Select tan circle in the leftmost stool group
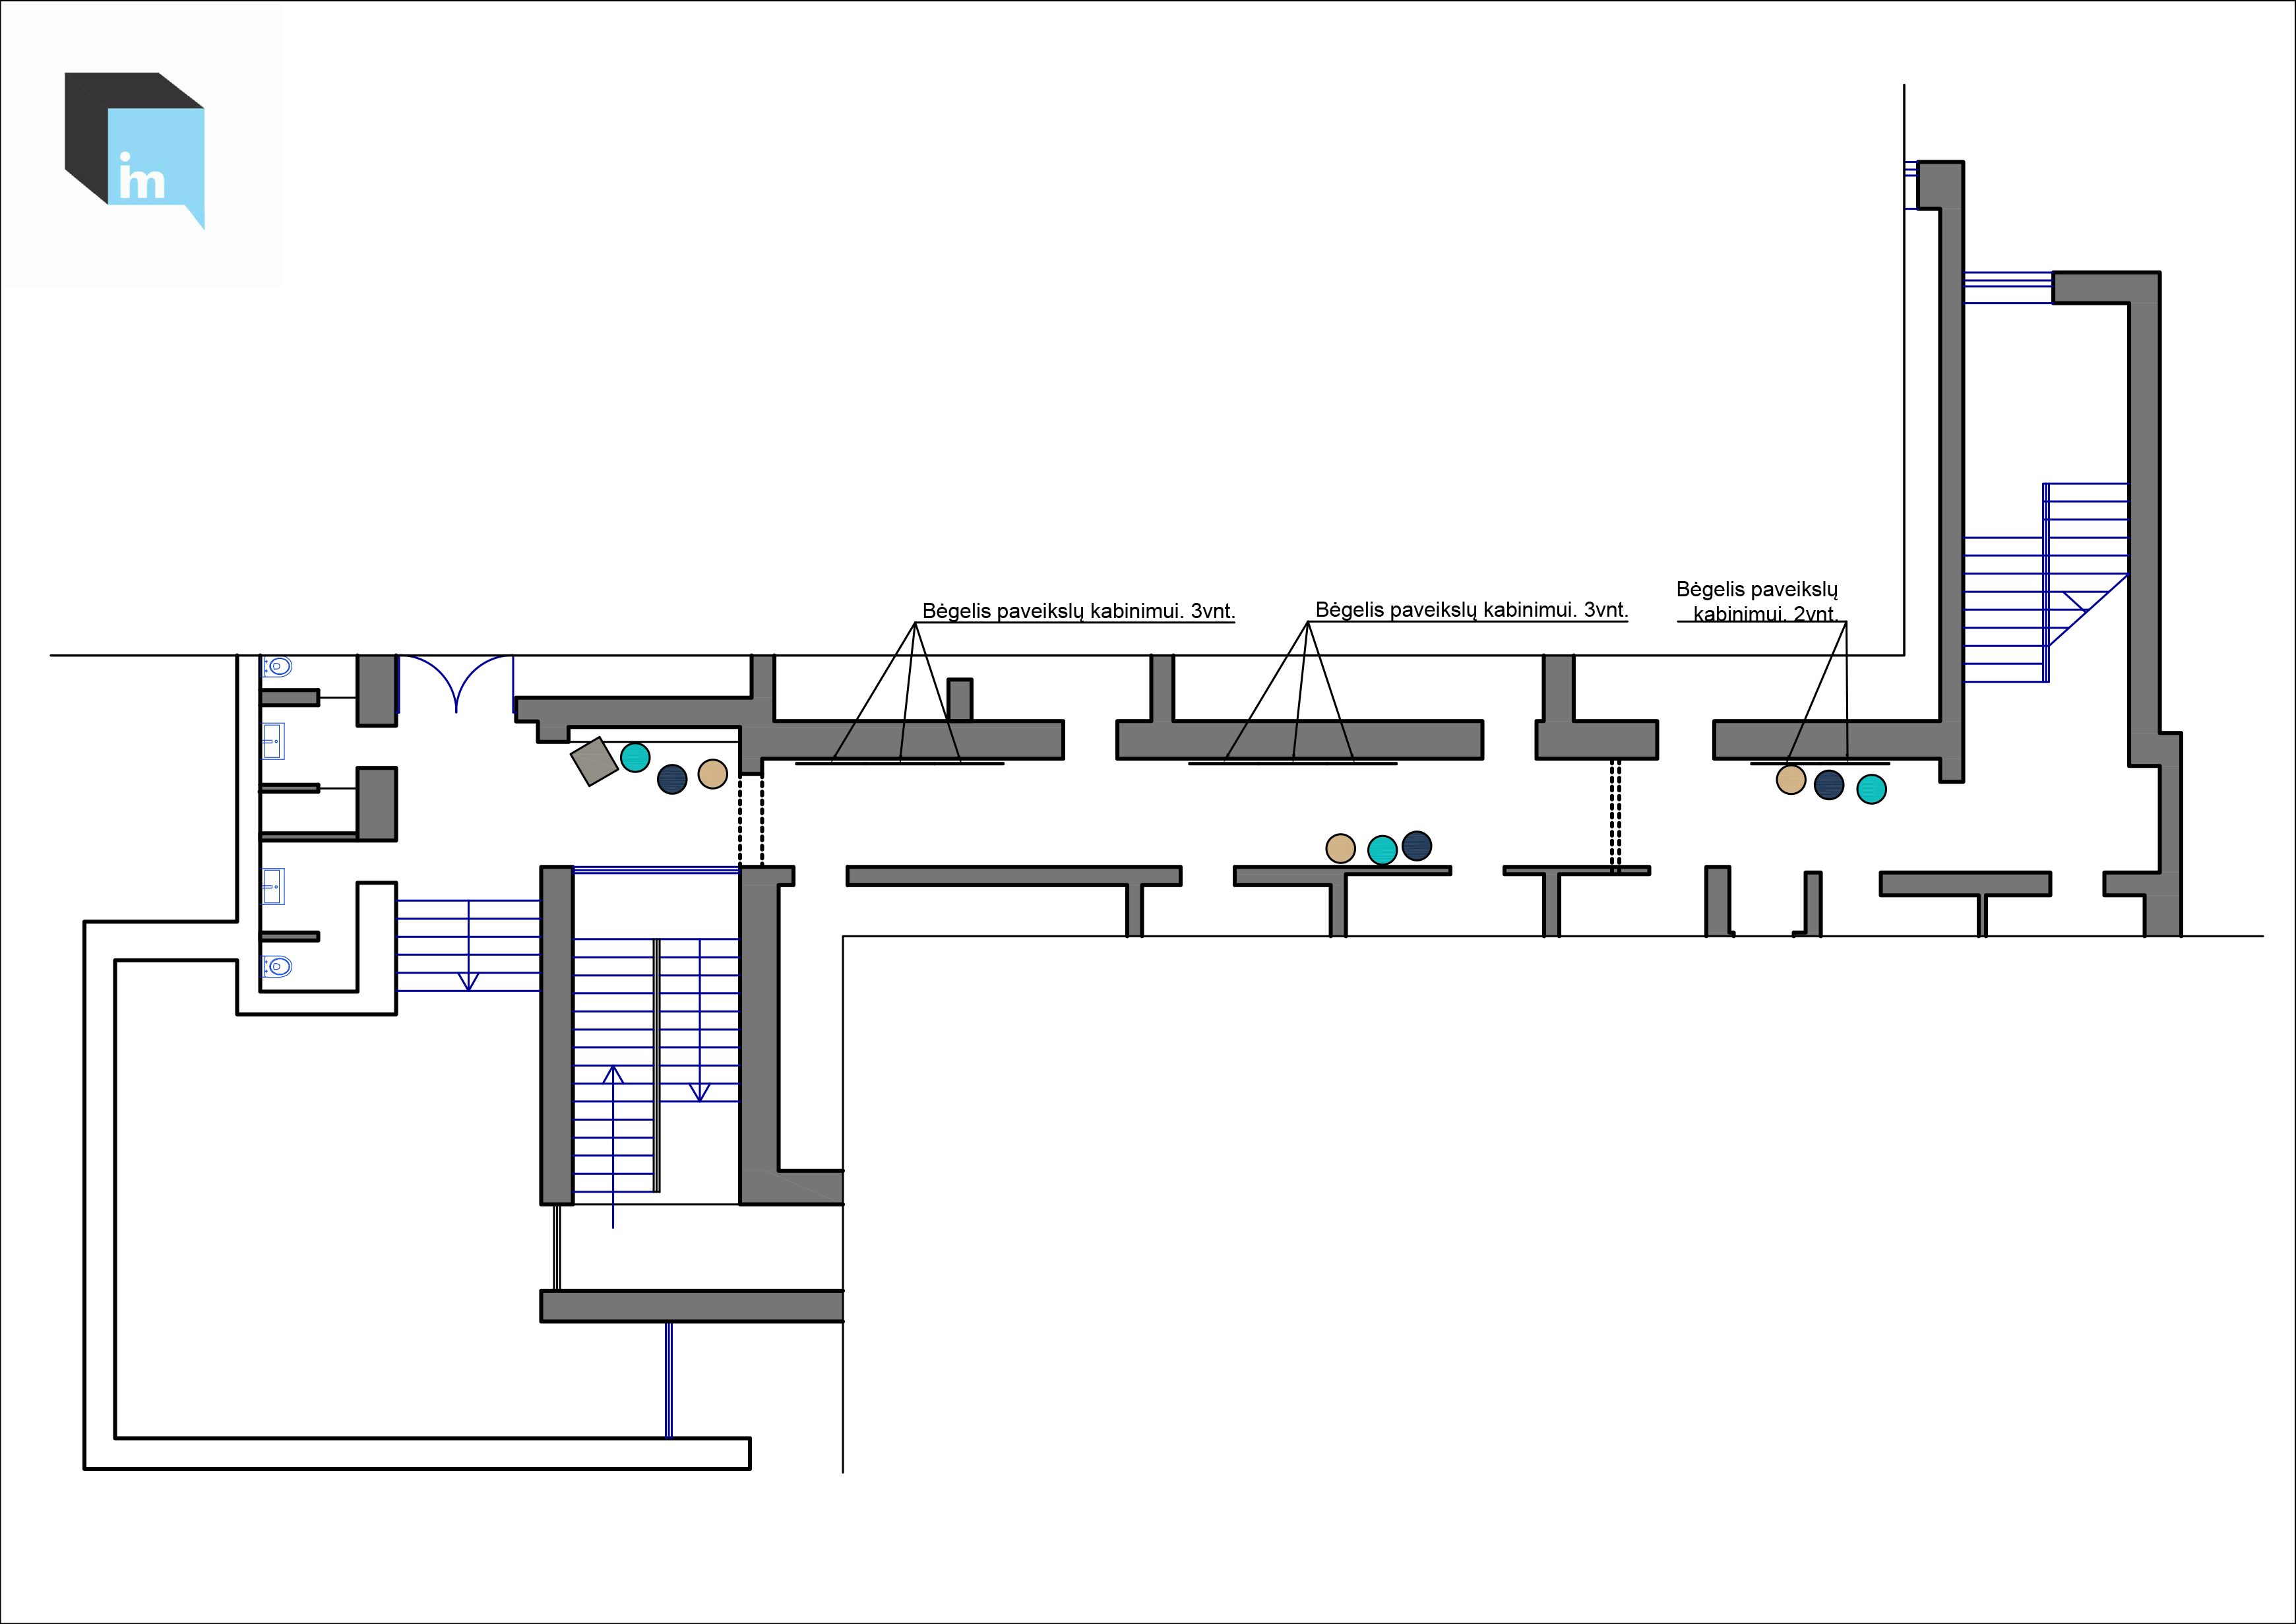Screen dimensions: 2296x1624 click(x=712, y=774)
